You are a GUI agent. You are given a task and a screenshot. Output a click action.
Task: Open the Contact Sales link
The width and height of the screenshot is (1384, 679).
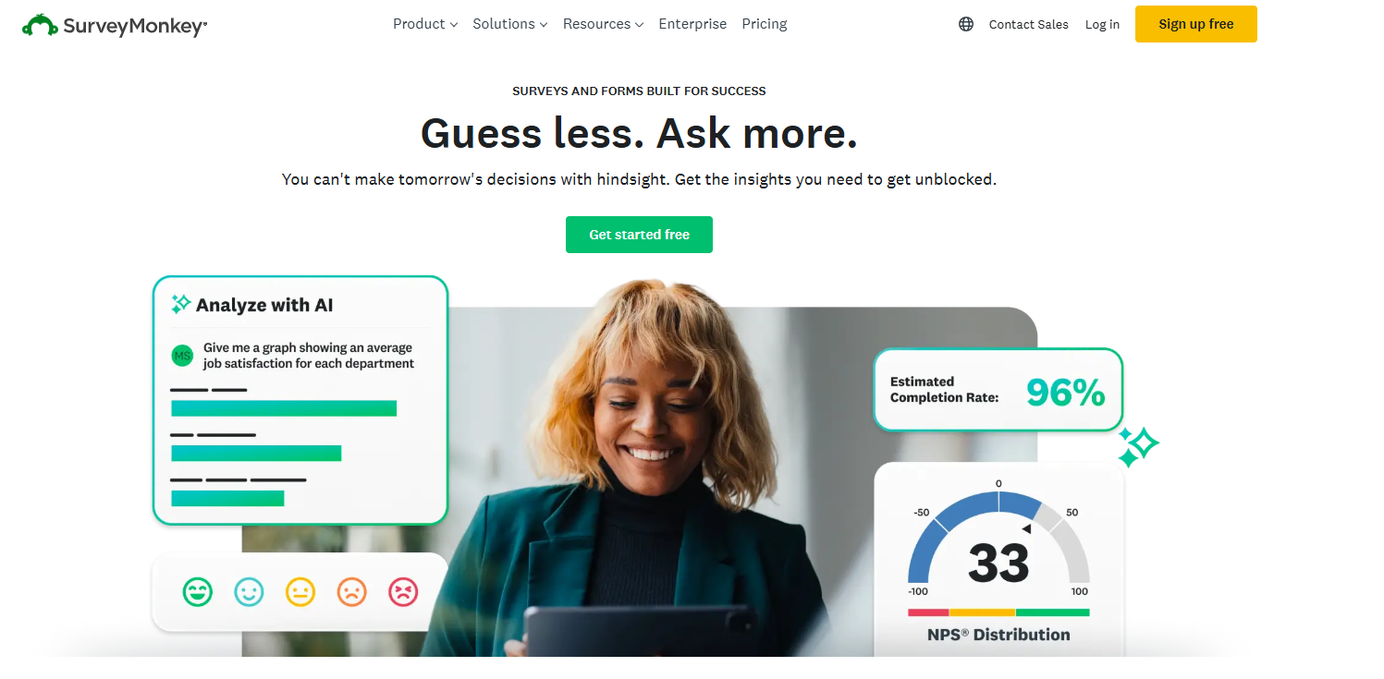point(1028,25)
